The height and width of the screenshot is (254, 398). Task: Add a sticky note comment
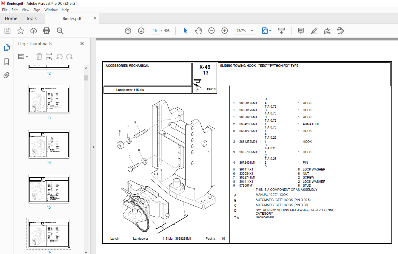301,31
